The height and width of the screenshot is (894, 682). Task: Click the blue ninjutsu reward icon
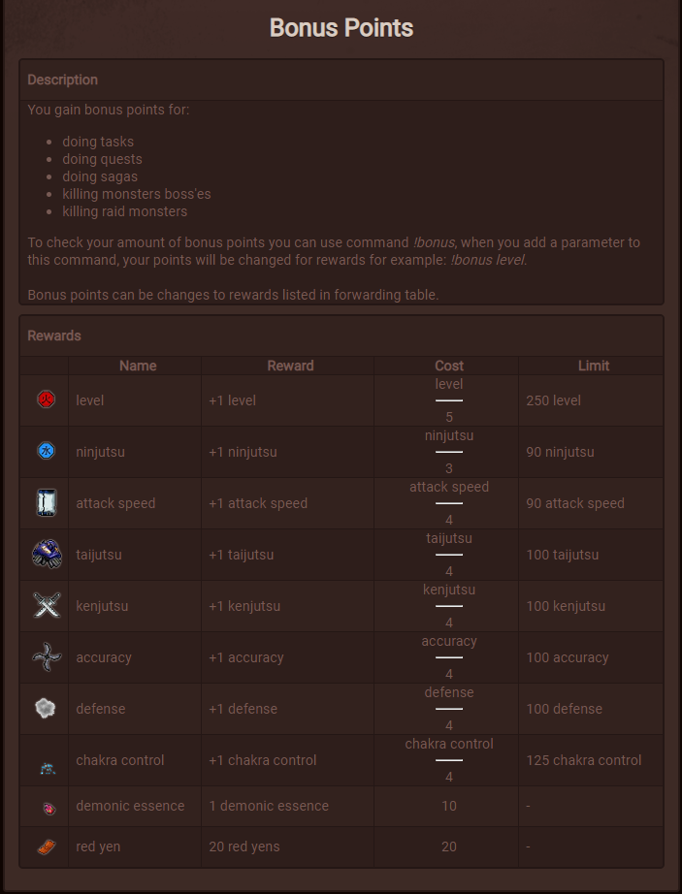47,451
